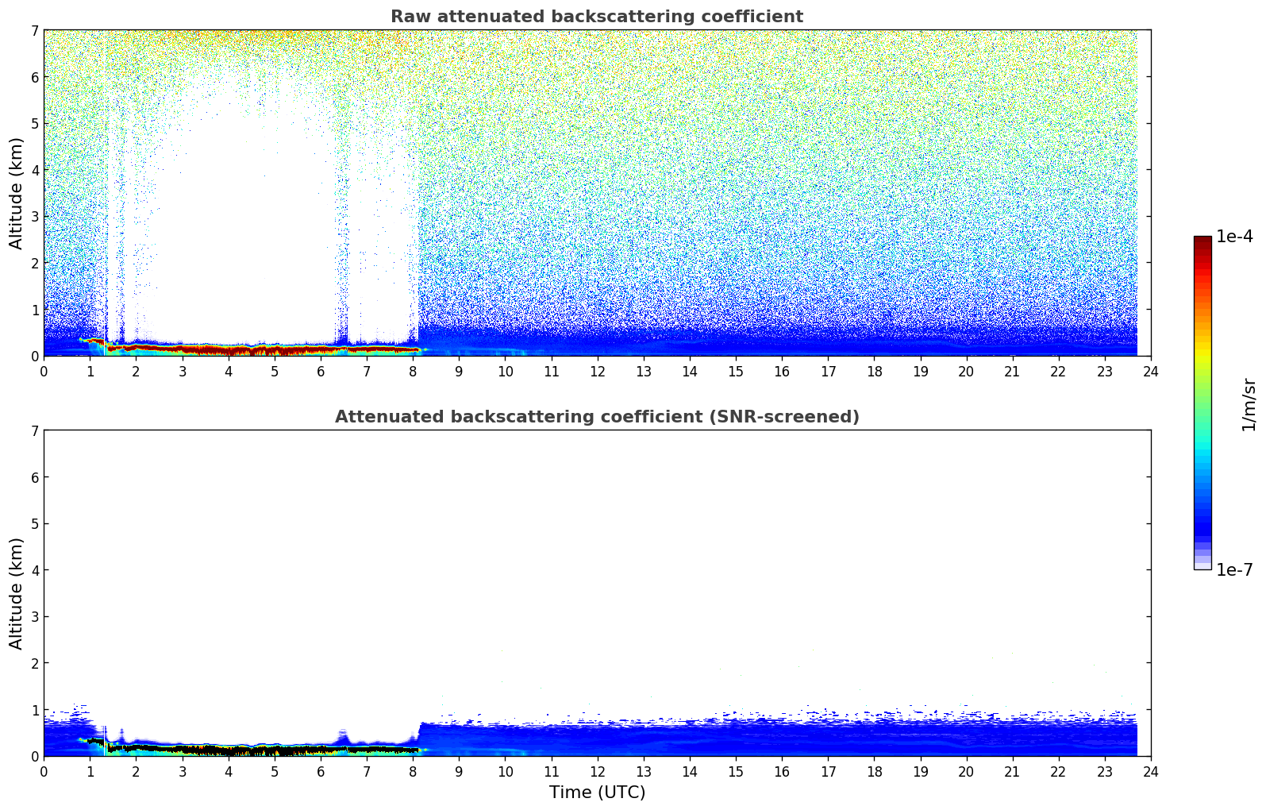Click tick label '21' on bottom time axis
1266x810 pixels.
1012,771
